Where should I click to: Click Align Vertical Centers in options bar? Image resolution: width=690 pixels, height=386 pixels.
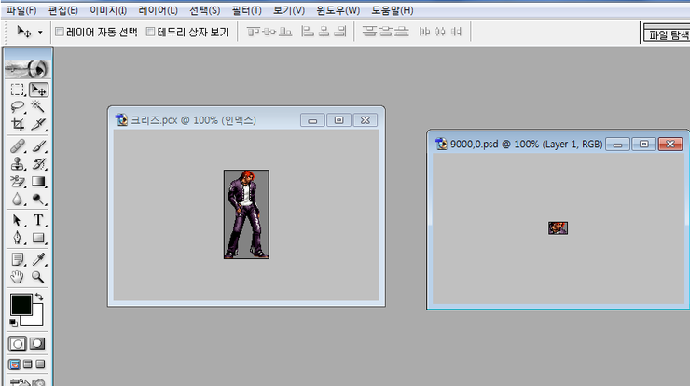coord(269,32)
